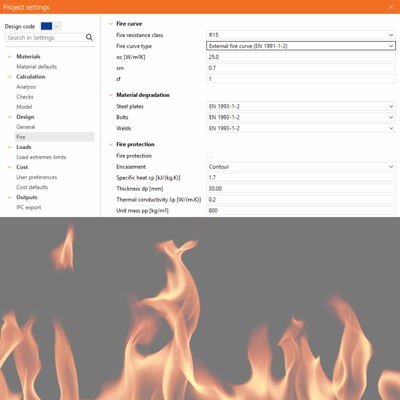
Task: Open the Steel plates degradation dropdown
Action: (301, 106)
